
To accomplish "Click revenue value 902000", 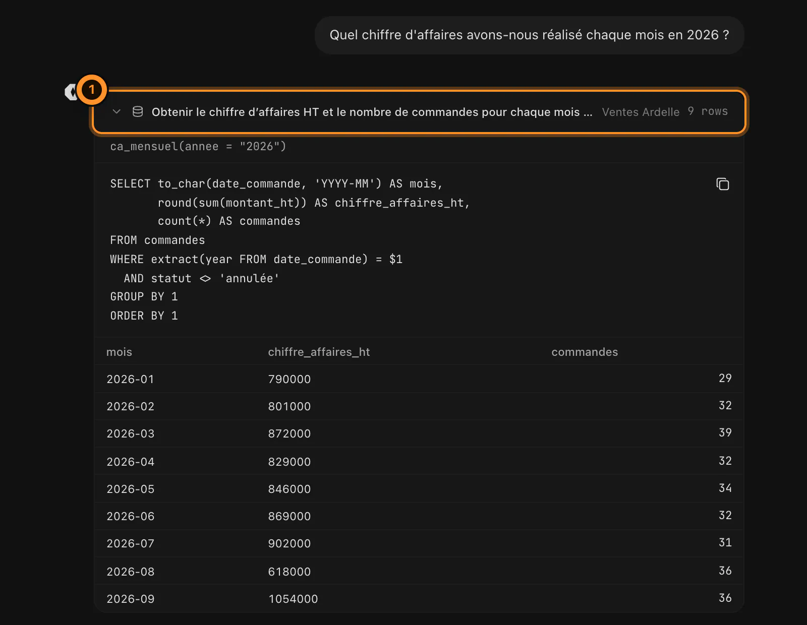I will click(x=290, y=543).
